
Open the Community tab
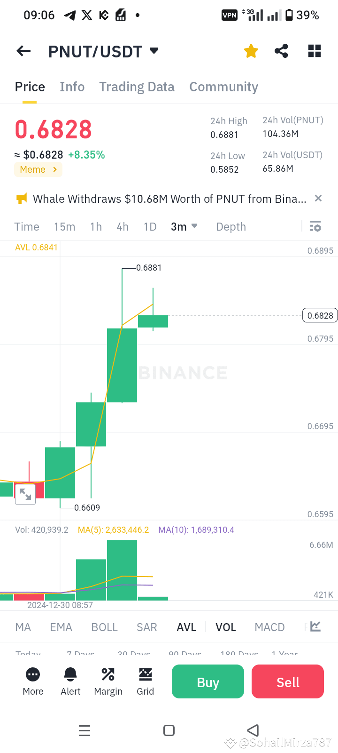pos(223,87)
